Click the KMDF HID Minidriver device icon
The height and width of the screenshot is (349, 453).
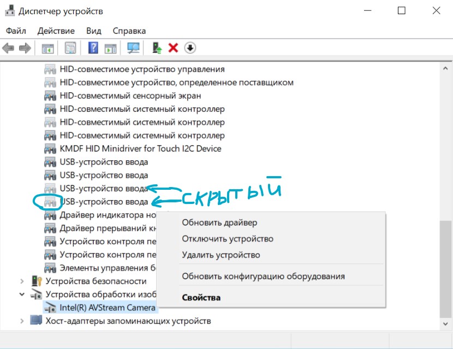[x=50, y=149]
